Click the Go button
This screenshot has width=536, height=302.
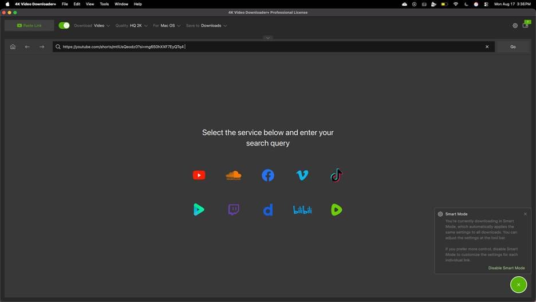tap(513, 47)
